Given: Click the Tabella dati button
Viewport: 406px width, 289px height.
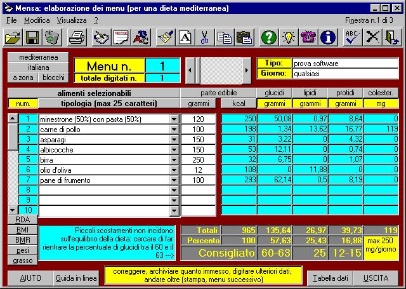Looking at the screenshot, I should pos(327,278).
